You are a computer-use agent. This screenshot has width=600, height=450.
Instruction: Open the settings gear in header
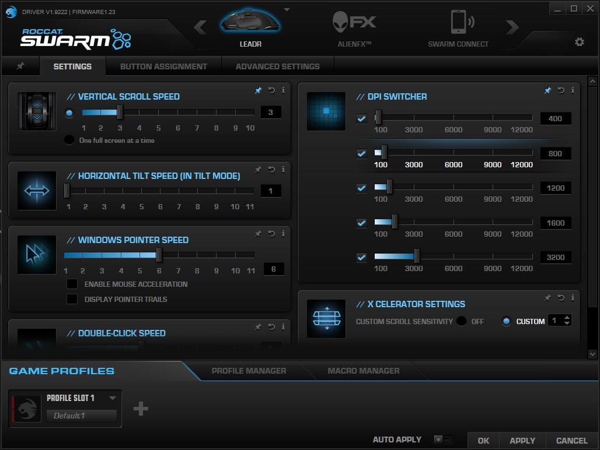580,41
